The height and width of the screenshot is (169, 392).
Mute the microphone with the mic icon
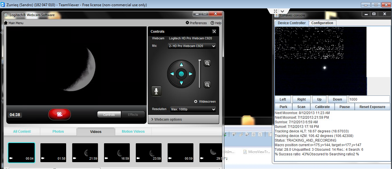click(x=156, y=91)
